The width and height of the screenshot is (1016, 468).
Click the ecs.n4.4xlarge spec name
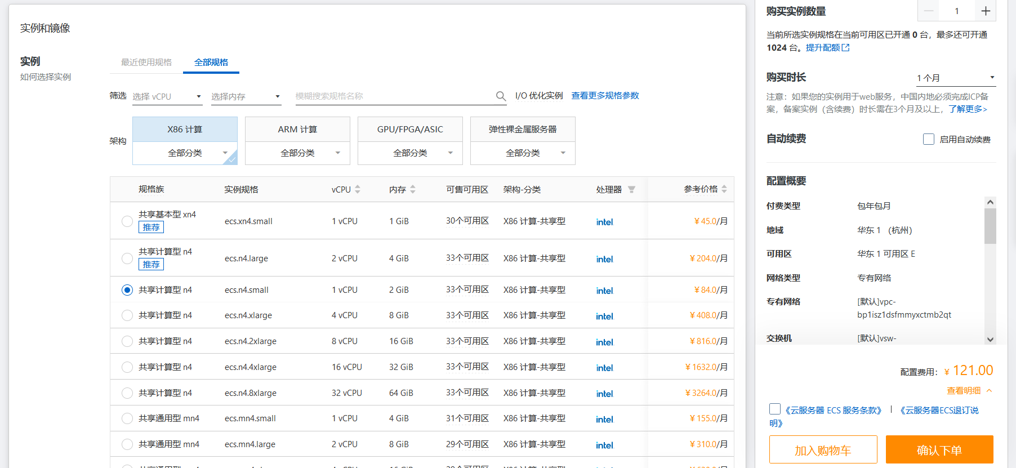[x=251, y=367]
